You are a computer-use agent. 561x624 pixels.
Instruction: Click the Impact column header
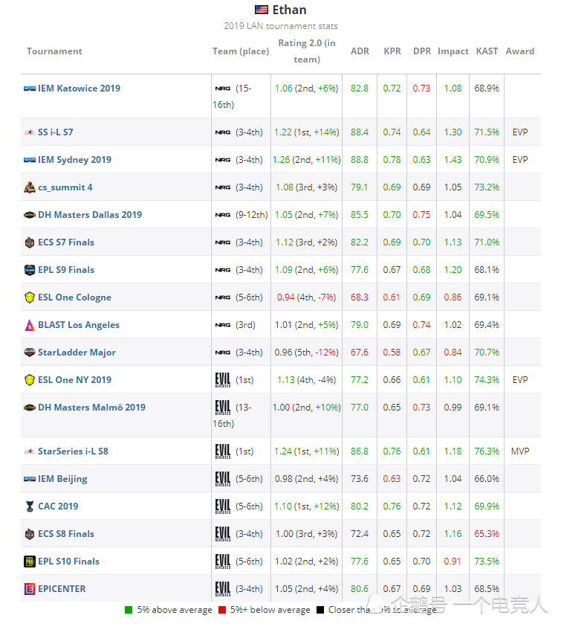pos(453,52)
